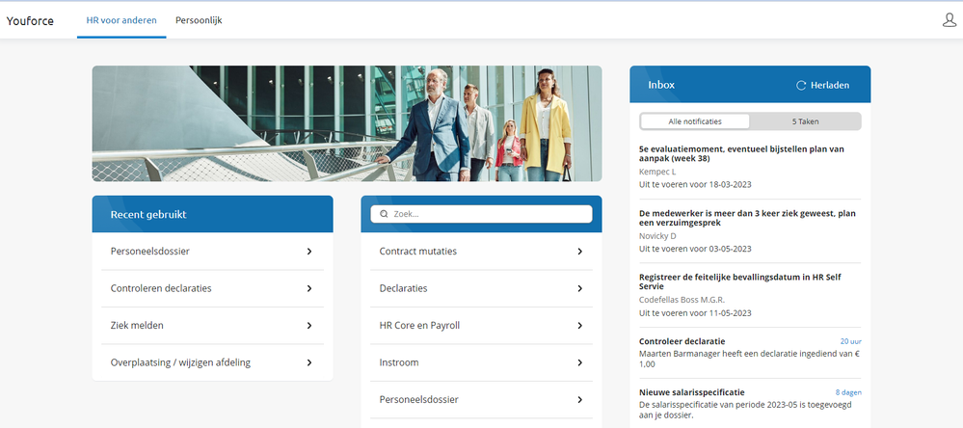Click the Inbox header title
The height and width of the screenshot is (428, 963).
661,85
